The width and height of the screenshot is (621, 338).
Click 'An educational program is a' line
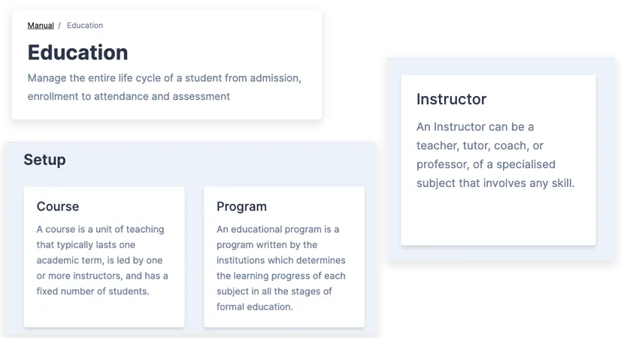278,229
